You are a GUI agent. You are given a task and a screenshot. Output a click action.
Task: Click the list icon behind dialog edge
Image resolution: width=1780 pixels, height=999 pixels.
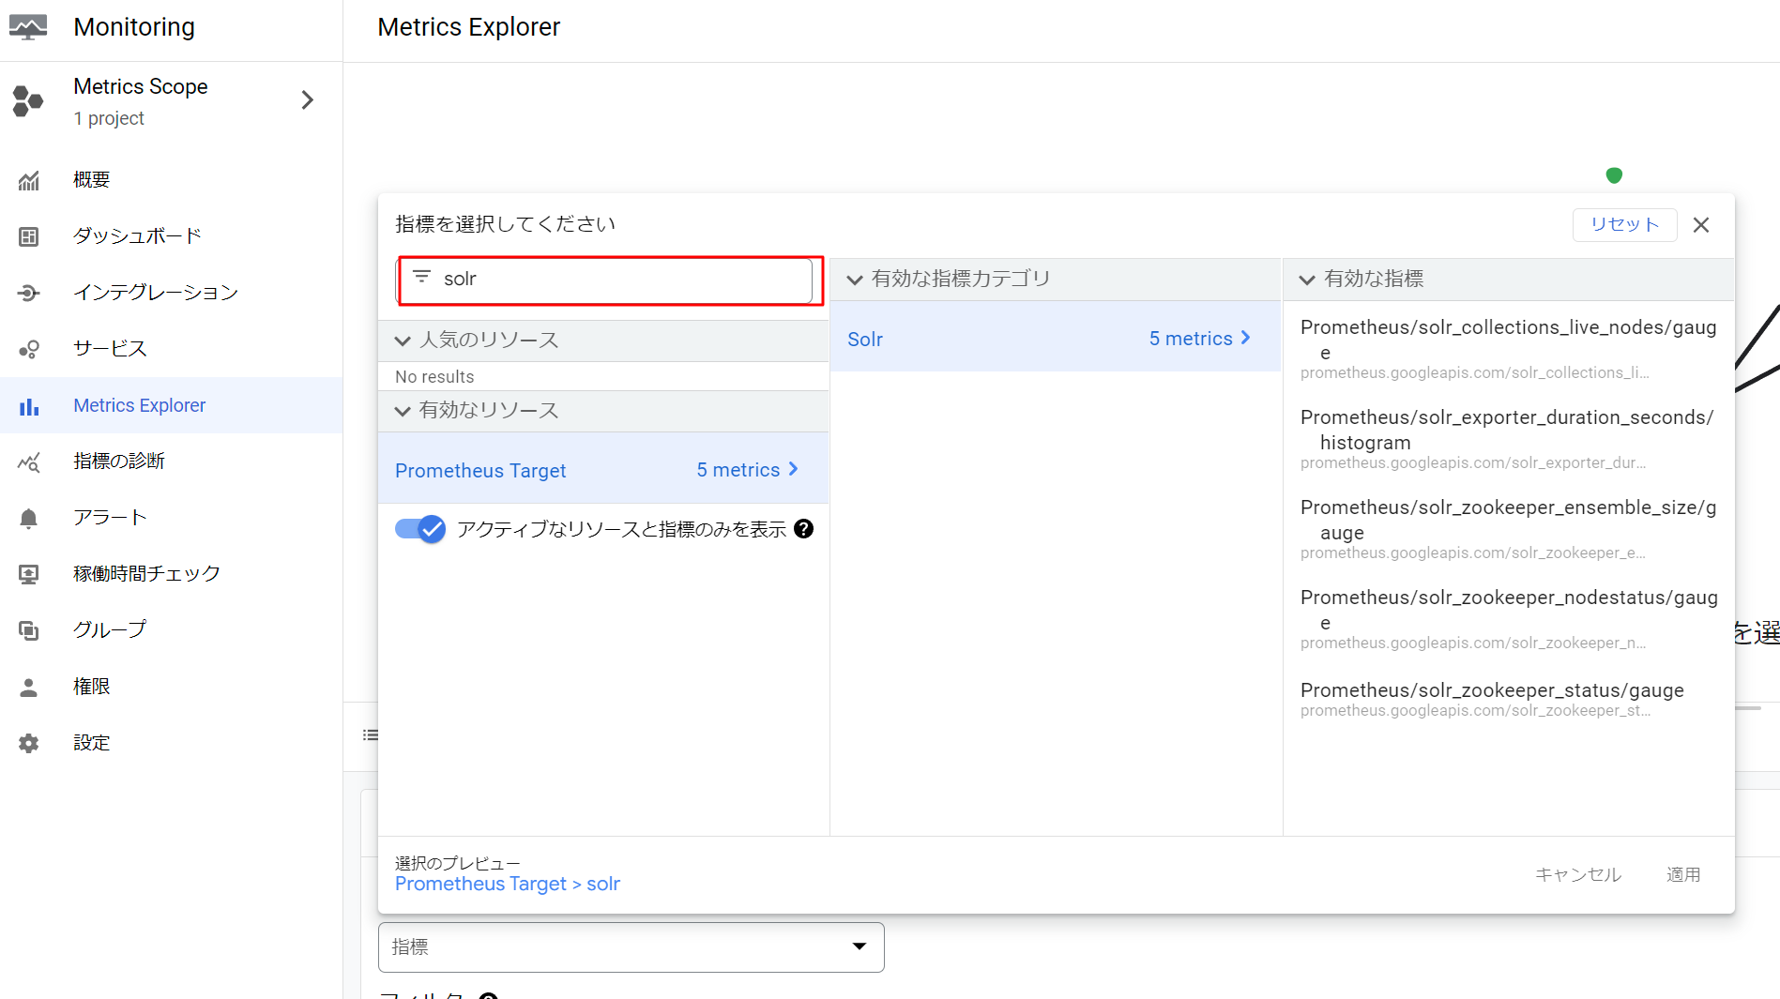370,735
